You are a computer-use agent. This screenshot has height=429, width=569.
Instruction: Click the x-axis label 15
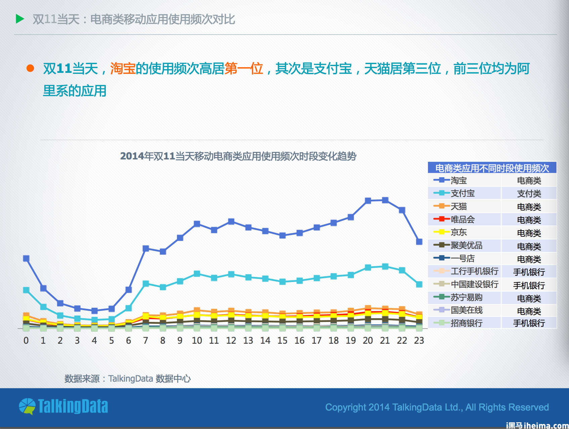[x=282, y=341]
